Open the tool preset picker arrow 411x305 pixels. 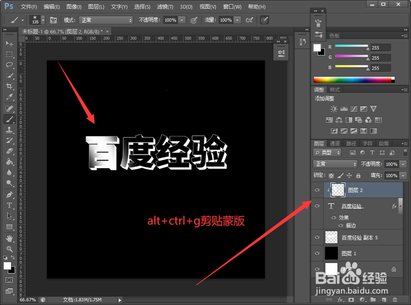[23, 20]
